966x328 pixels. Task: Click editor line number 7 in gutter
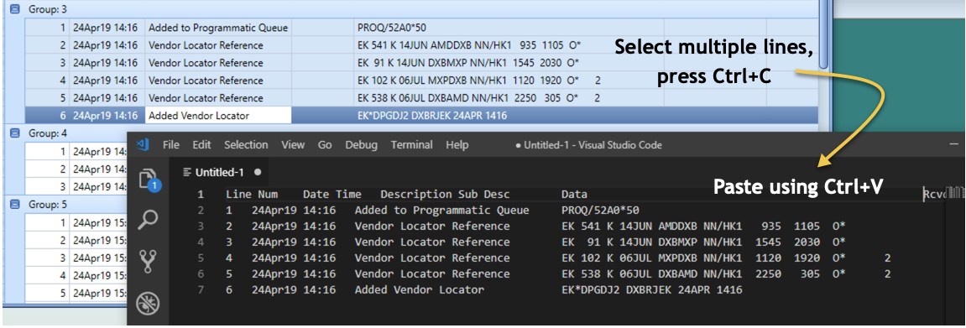point(201,290)
